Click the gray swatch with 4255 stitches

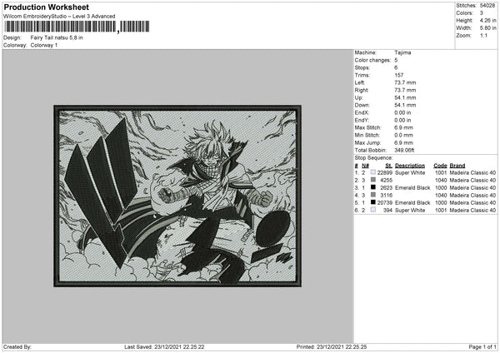(x=373, y=180)
